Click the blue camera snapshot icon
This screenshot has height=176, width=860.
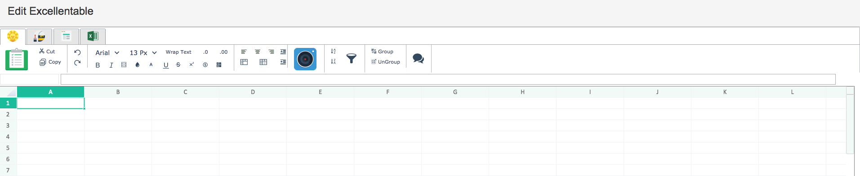point(305,59)
